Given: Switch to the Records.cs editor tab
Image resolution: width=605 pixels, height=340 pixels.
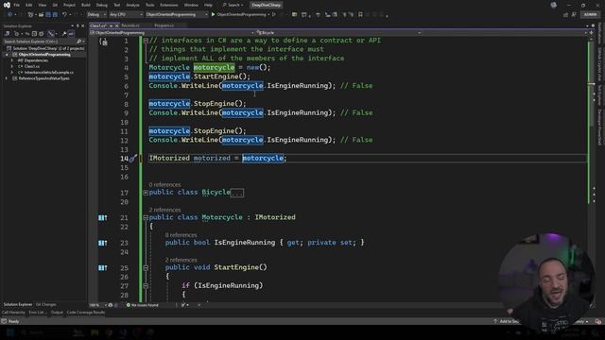Looking at the screenshot, I should click(130, 25).
